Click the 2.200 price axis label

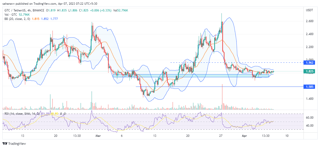tap(309, 47)
